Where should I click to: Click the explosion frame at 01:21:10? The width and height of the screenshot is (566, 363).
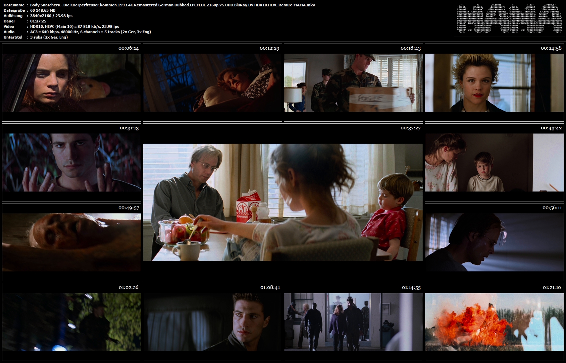click(x=494, y=322)
